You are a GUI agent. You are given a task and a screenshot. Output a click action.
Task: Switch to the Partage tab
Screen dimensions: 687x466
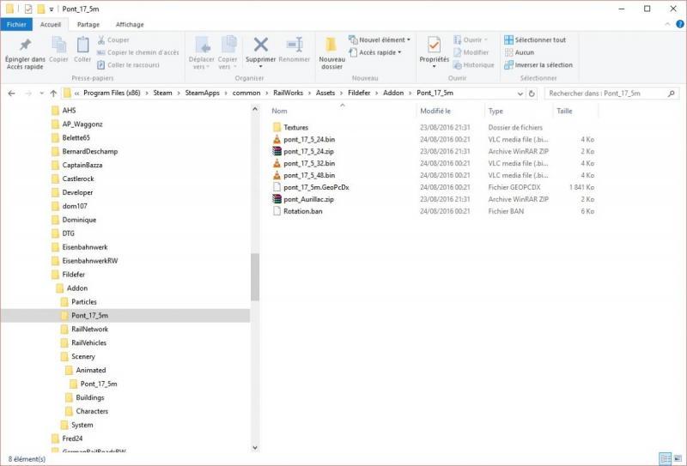[x=88, y=25]
